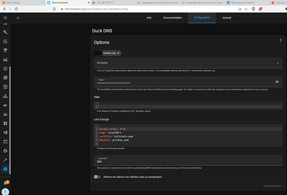Image resolution: width=287 pixels, height=195 pixels.
Task: Open the Visual Studio Code sidebar icon
Action: tap(5, 132)
